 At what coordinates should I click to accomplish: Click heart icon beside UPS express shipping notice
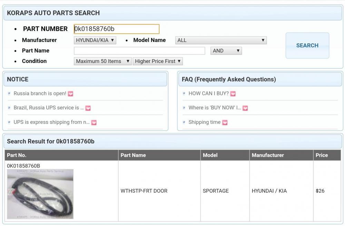(94, 122)
